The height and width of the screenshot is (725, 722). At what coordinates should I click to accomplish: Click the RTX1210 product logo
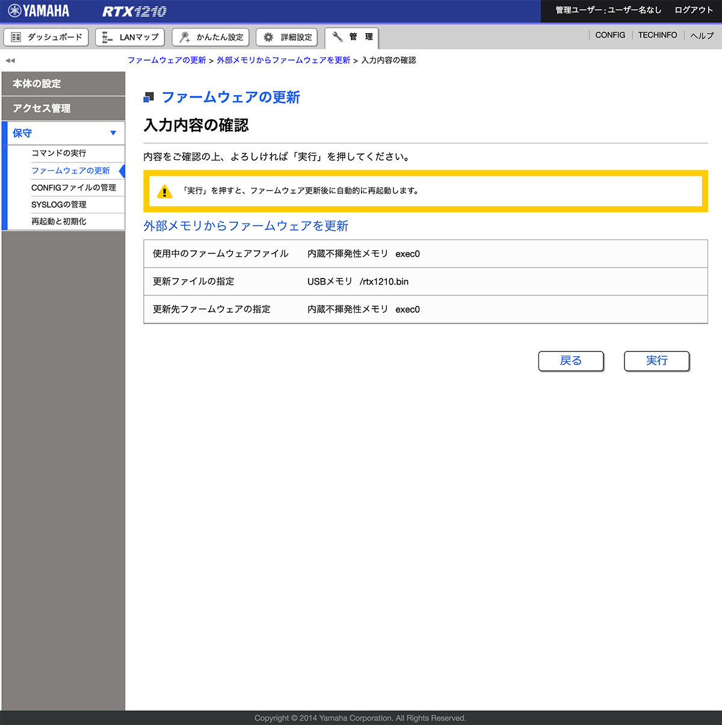tap(134, 11)
